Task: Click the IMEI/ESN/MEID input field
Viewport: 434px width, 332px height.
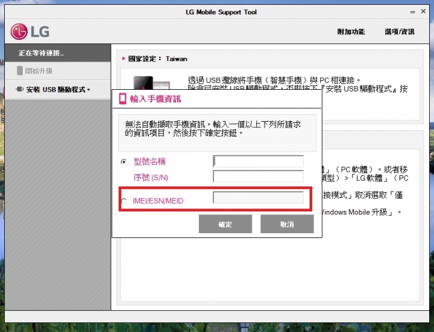Action: pyautogui.click(x=258, y=198)
